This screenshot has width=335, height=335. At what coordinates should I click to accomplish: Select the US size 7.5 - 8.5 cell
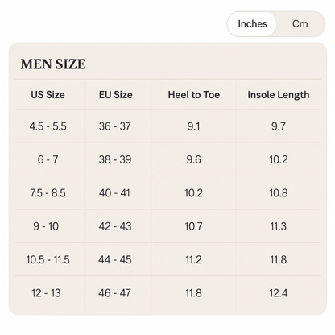coord(48,193)
